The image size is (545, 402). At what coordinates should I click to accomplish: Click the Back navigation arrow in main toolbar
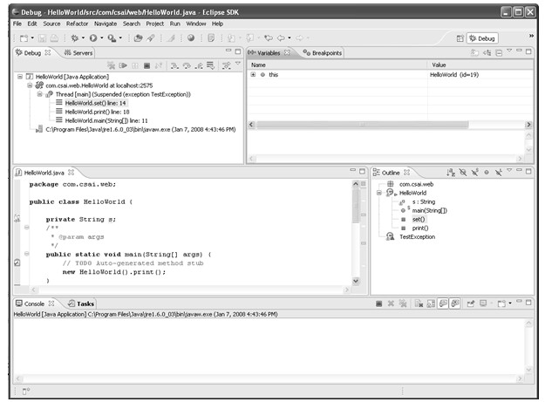click(281, 37)
